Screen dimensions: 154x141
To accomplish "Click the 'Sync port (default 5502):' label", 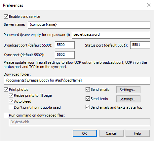I will [x=24, y=55].
